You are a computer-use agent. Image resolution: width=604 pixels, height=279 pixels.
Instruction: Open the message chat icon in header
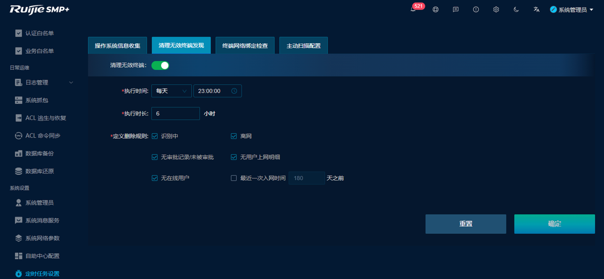click(x=456, y=10)
